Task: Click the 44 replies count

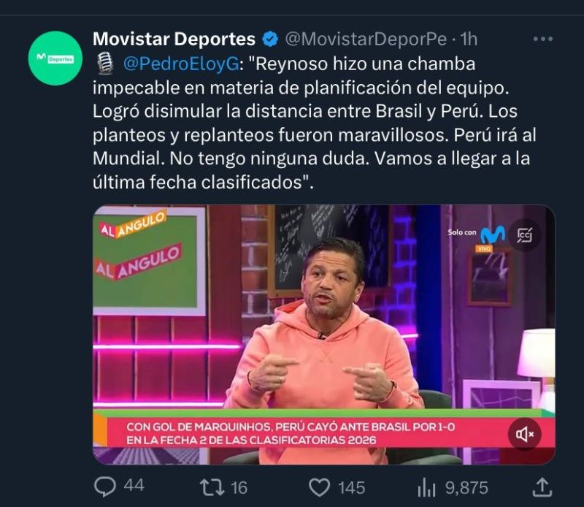Action: pyautogui.click(x=134, y=486)
